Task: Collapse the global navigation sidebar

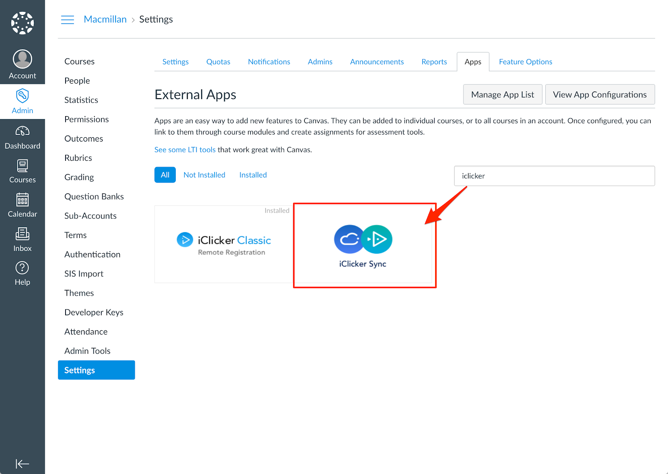Action: pyautogui.click(x=23, y=464)
